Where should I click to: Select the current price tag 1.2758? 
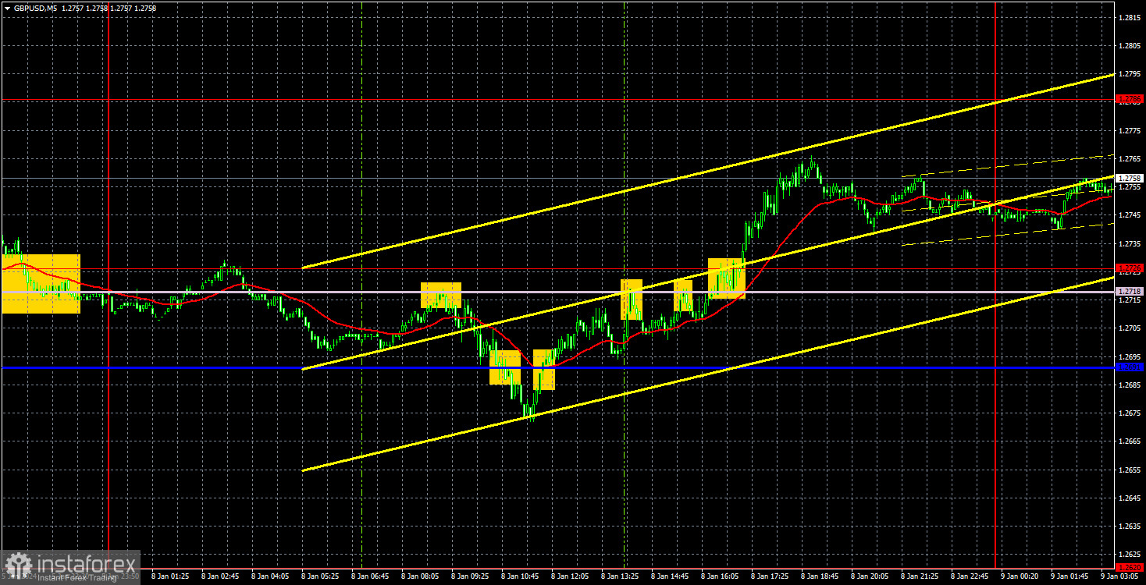coord(1130,179)
